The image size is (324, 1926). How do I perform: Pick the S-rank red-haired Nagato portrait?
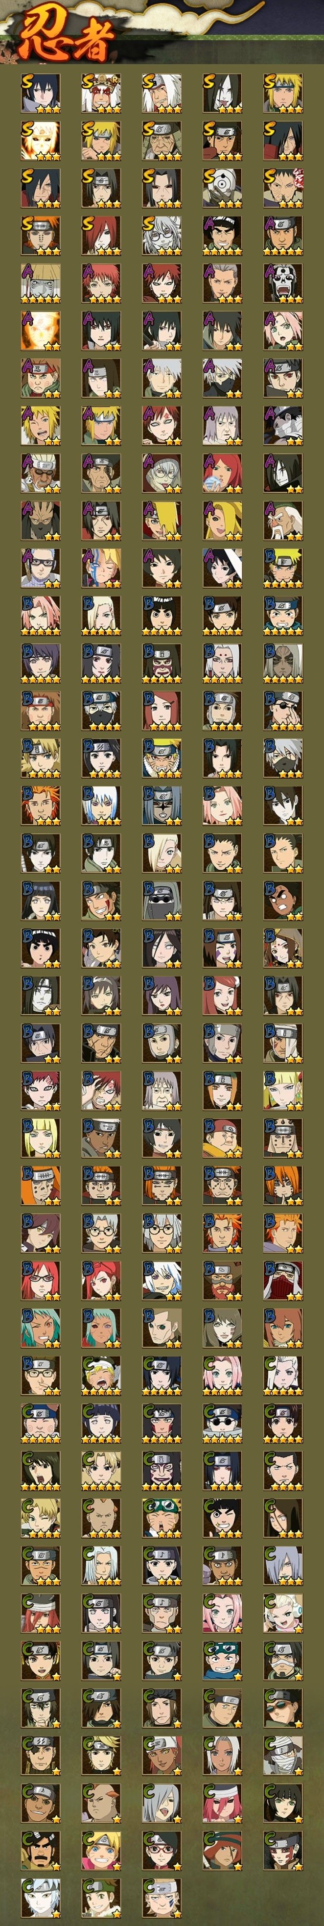(x=101, y=235)
